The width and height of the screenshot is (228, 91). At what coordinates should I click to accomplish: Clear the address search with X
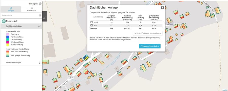tap(40, 15)
